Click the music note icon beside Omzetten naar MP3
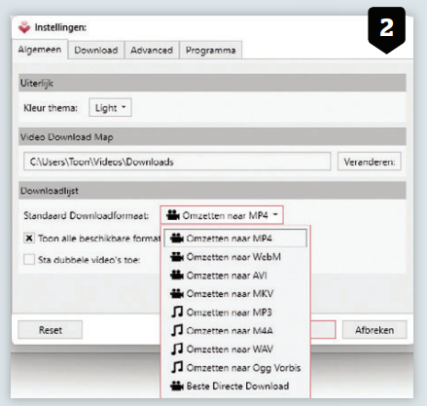Image resolution: width=427 pixels, height=406 pixels. 177,313
